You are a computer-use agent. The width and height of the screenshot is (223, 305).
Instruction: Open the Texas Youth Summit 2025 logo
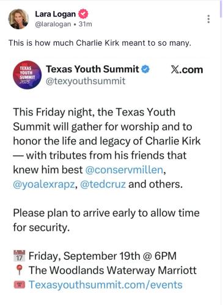coord(27,75)
